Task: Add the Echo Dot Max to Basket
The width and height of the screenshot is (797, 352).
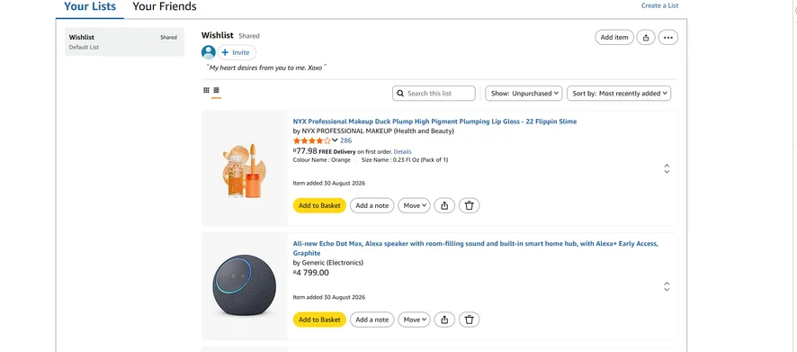Action: coord(319,320)
